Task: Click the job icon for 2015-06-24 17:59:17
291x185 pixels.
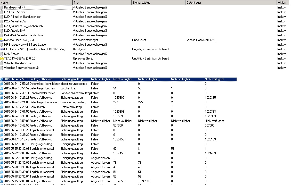Action: (x=2, y=79)
